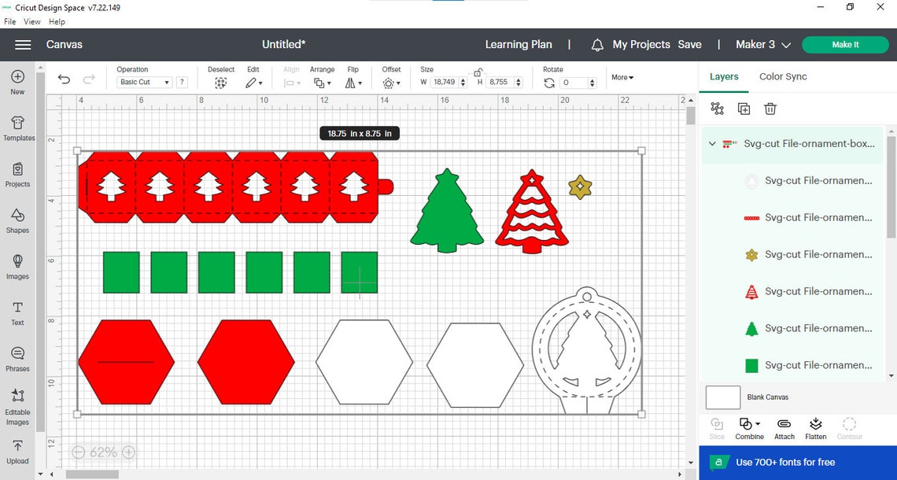This screenshot has width=897, height=480.
Task: Click the canvas horizontal scrollbar
Action: (x=92, y=474)
